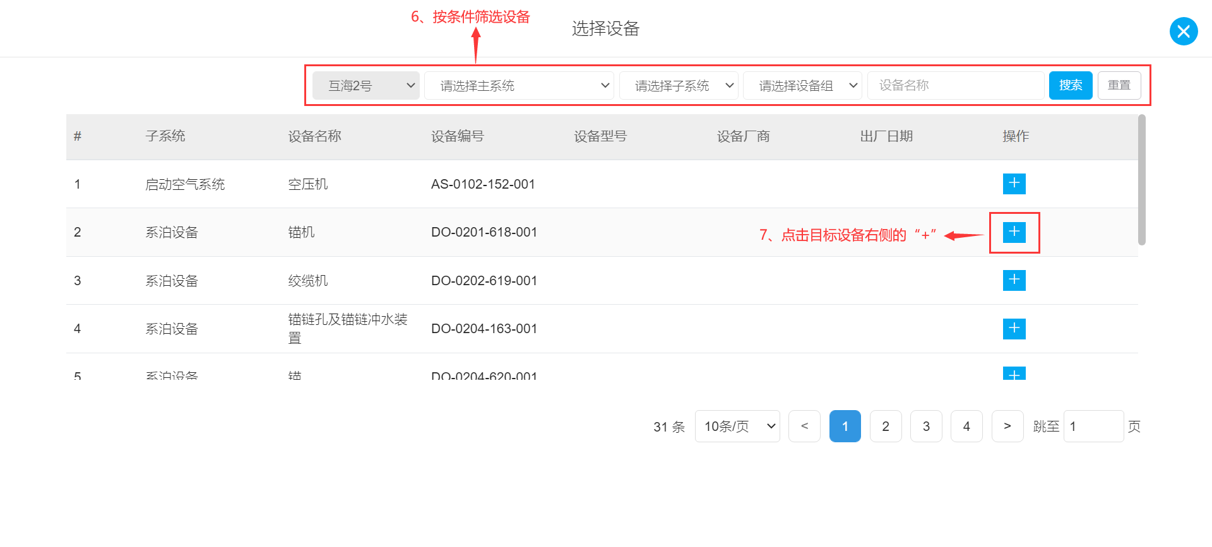Open the 请选择子系统 dropdown
This screenshot has width=1212, height=547.
(679, 85)
